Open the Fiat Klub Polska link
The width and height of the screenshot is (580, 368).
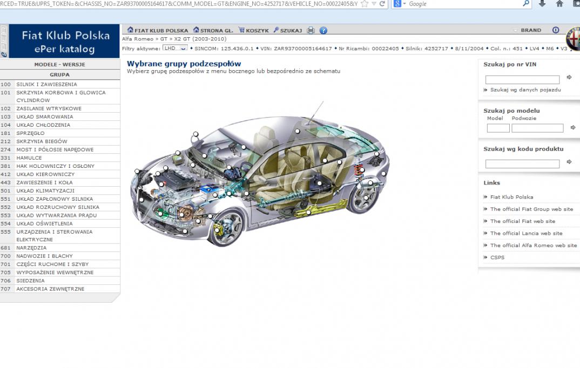(x=511, y=197)
